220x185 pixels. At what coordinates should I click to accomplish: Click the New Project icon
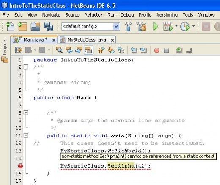coord(22,26)
